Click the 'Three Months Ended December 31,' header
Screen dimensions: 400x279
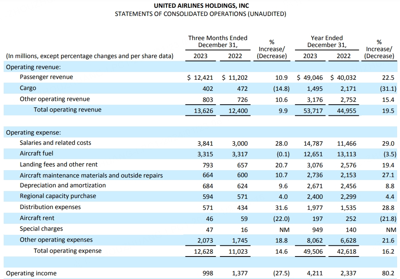(217, 41)
